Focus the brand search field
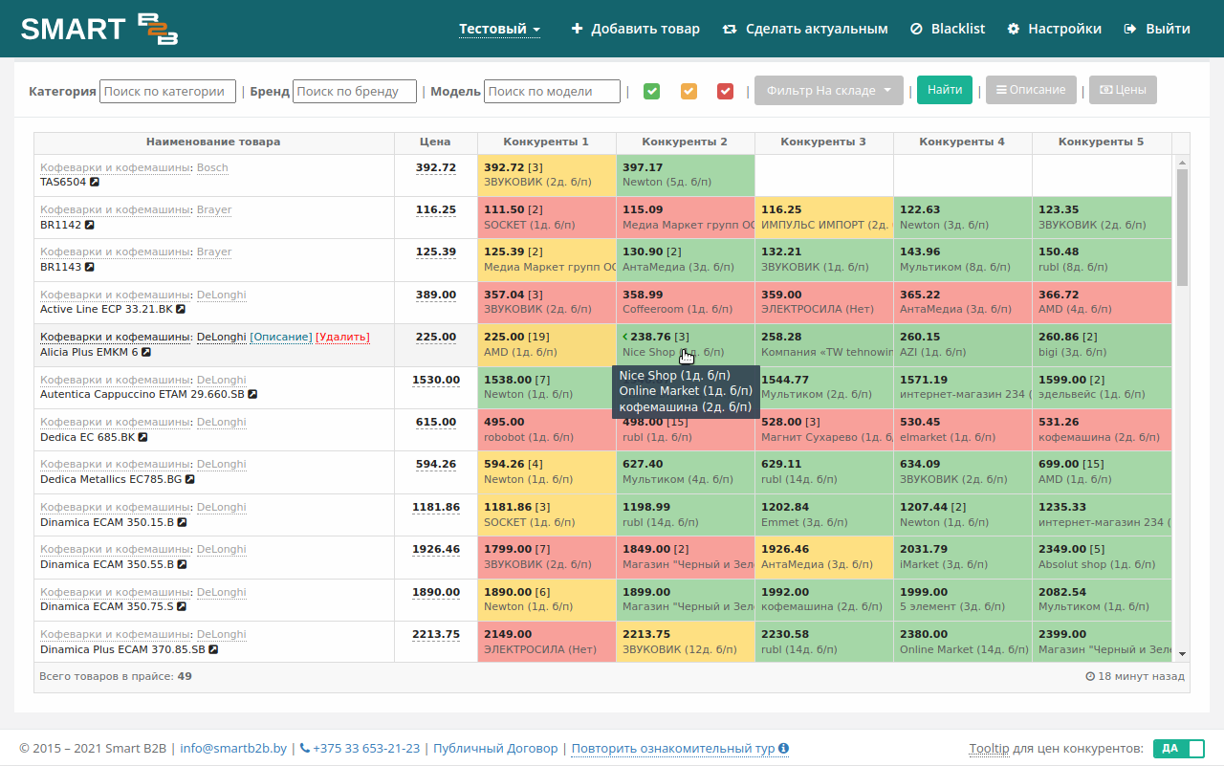This screenshot has height=766, width=1224. 355,91
